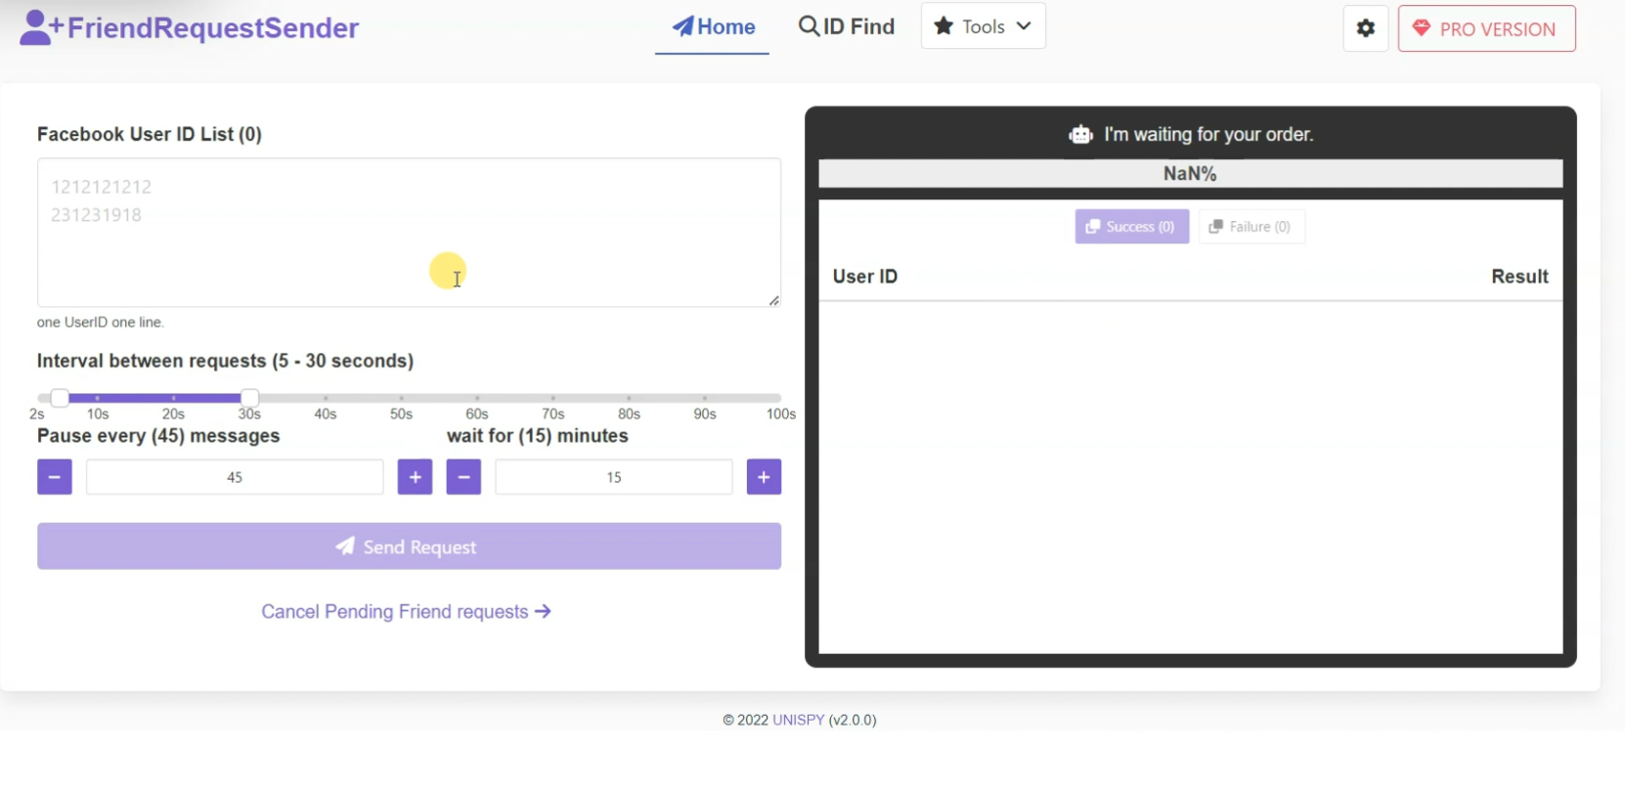The height and width of the screenshot is (788, 1625).
Task: Increase wait minutes with plus button
Action: tap(764, 477)
